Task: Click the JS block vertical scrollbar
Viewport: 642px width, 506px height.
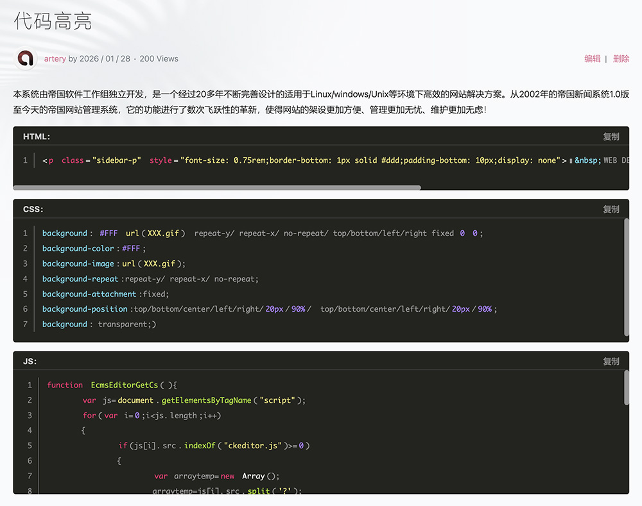Action: [627, 388]
